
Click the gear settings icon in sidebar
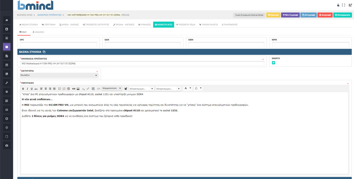click(x=6, y=92)
